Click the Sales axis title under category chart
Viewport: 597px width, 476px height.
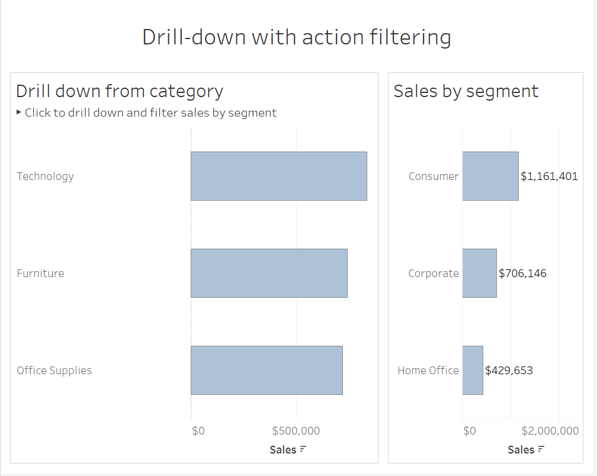tap(283, 449)
